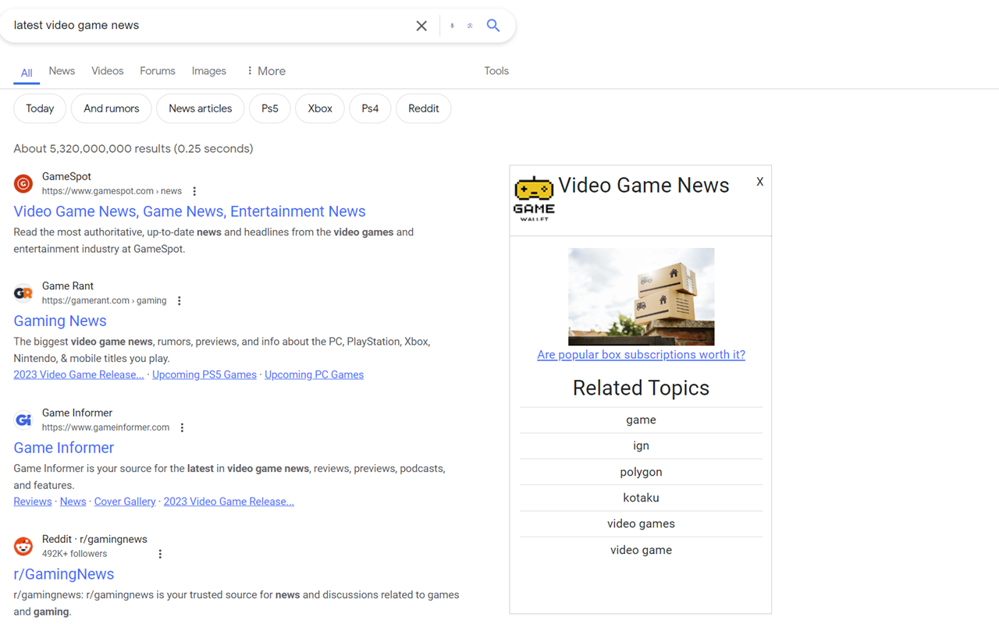999x624 pixels.
Task: Expand the More search options menu
Action: pyautogui.click(x=265, y=71)
